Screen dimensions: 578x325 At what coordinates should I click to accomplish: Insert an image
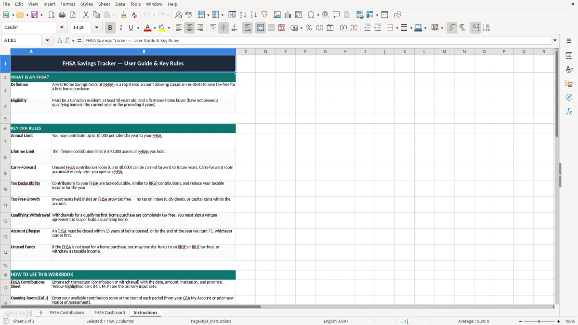coord(277,15)
